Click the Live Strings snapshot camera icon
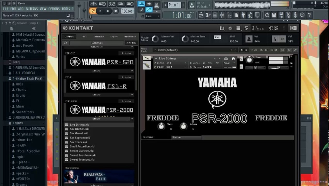The height and width of the screenshot is (186, 329). click(226, 59)
